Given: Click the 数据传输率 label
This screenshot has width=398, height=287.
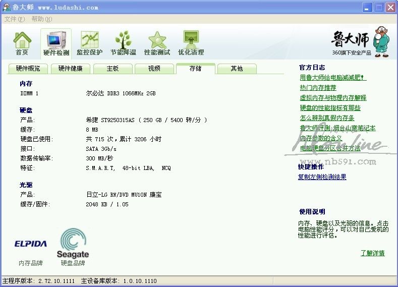Looking at the screenshot, I should [36, 158].
